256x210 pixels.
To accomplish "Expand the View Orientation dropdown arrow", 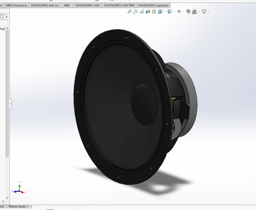I will click(164, 12).
